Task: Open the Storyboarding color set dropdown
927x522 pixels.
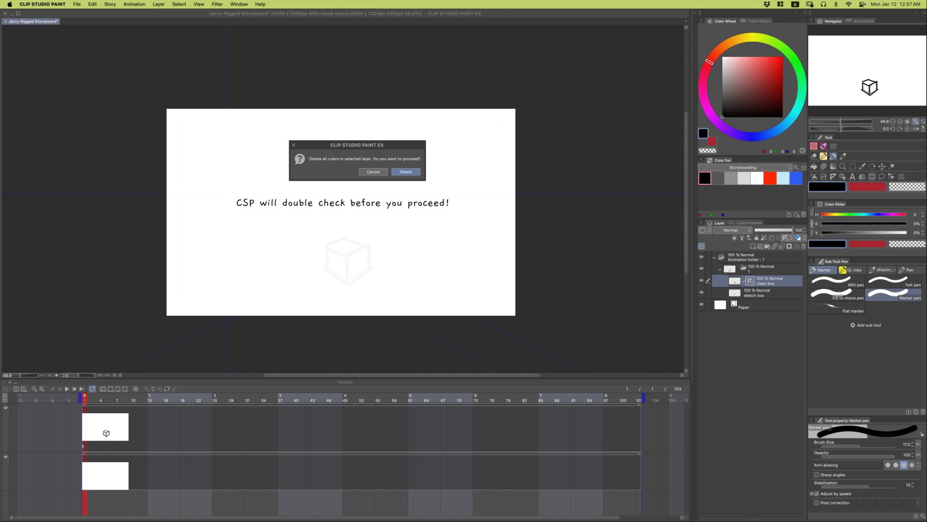Action: coord(745,168)
